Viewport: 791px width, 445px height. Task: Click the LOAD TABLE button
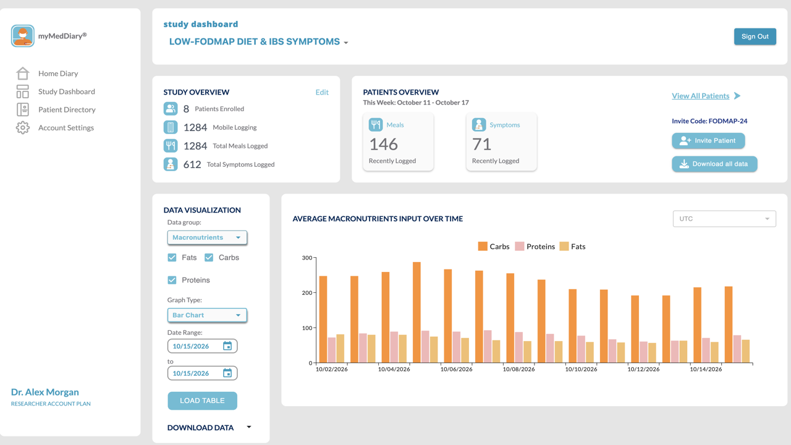point(202,400)
